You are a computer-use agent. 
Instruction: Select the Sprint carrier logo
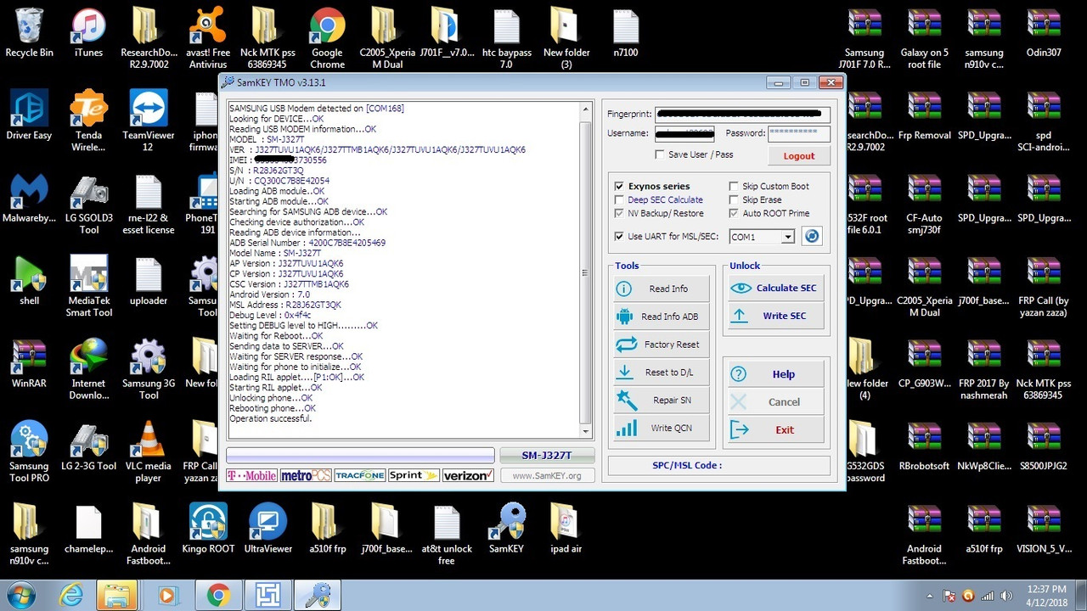[414, 476]
